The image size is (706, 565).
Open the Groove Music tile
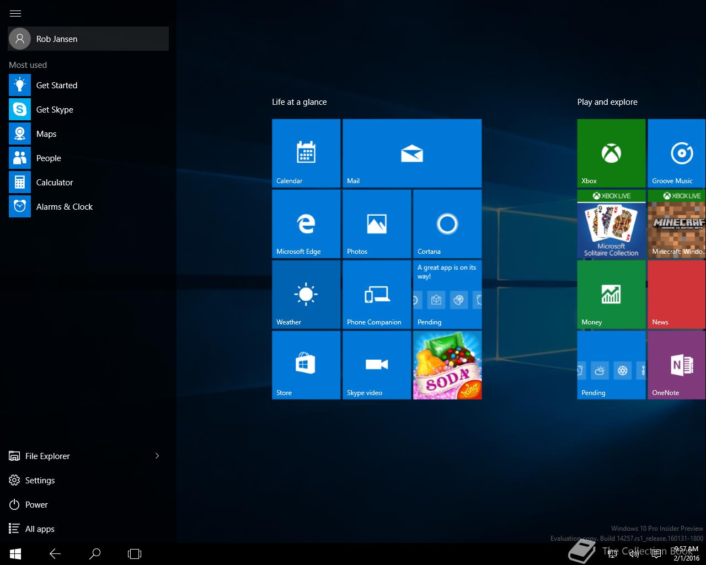677,153
